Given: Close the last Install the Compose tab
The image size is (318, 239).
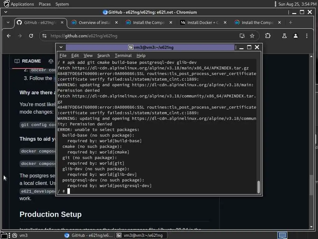Looking at the screenshot, I should click(x=279, y=22).
